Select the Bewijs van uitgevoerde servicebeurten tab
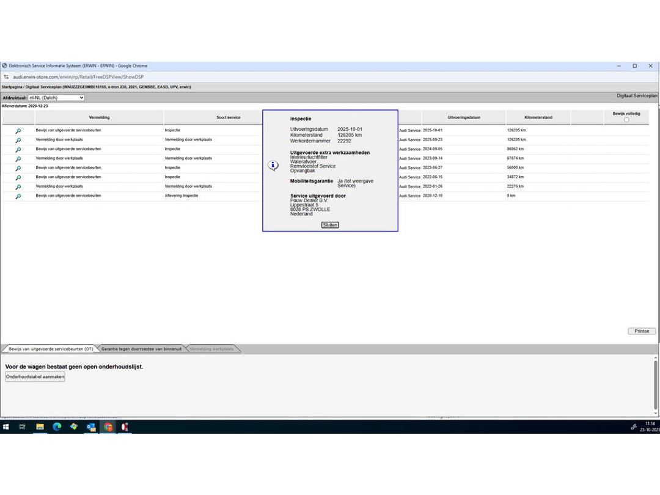660x495 pixels. pyautogui.click(x=50, y=349)
